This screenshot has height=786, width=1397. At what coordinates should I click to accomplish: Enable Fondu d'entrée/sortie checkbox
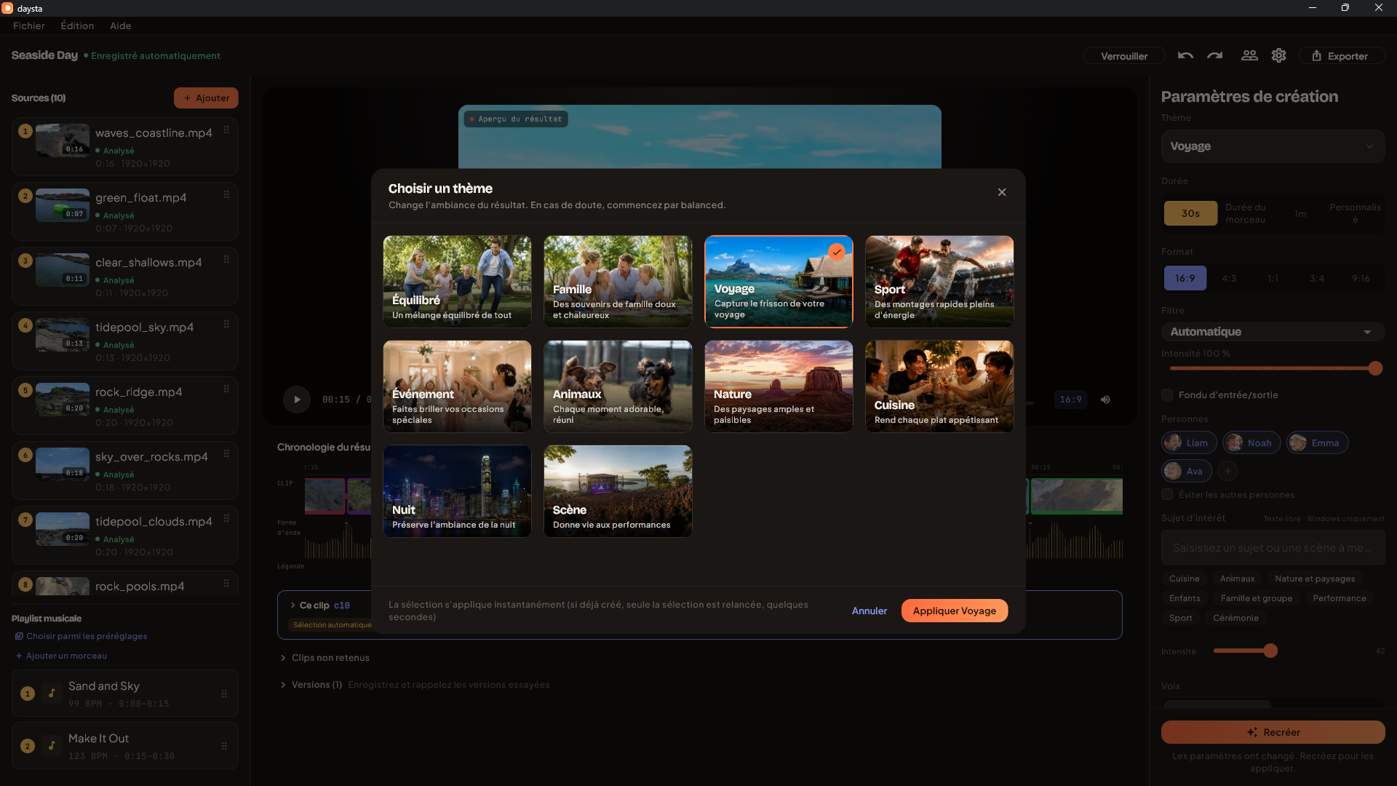tap(1167, 394)
